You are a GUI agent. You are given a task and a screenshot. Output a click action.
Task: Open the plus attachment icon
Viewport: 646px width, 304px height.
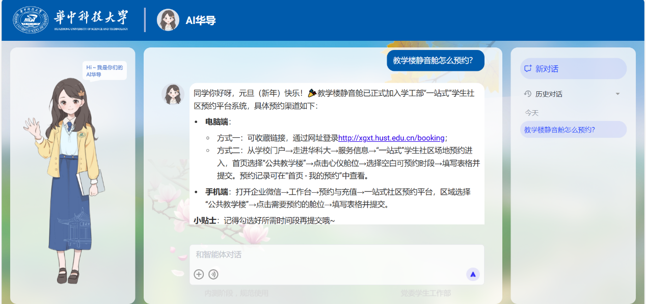(199, 274)
